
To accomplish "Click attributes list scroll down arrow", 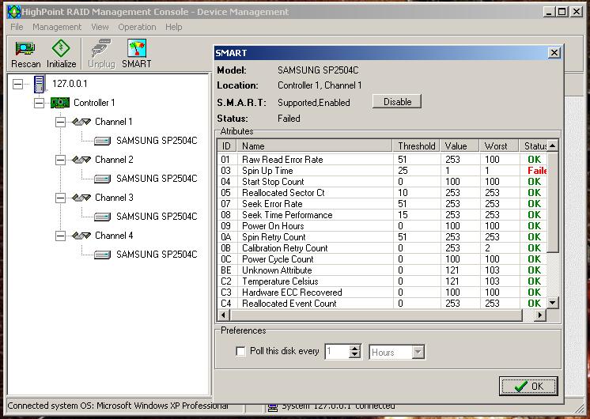I will click(552, 303).
